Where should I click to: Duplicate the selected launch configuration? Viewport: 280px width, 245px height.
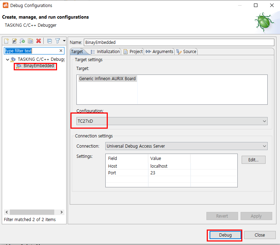point(30,41)
